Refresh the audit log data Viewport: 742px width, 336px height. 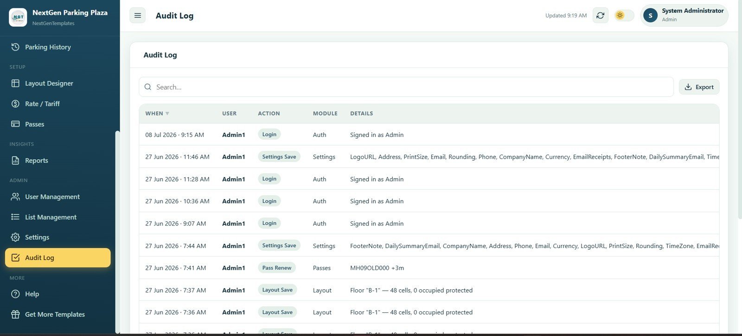click(601, 15)
